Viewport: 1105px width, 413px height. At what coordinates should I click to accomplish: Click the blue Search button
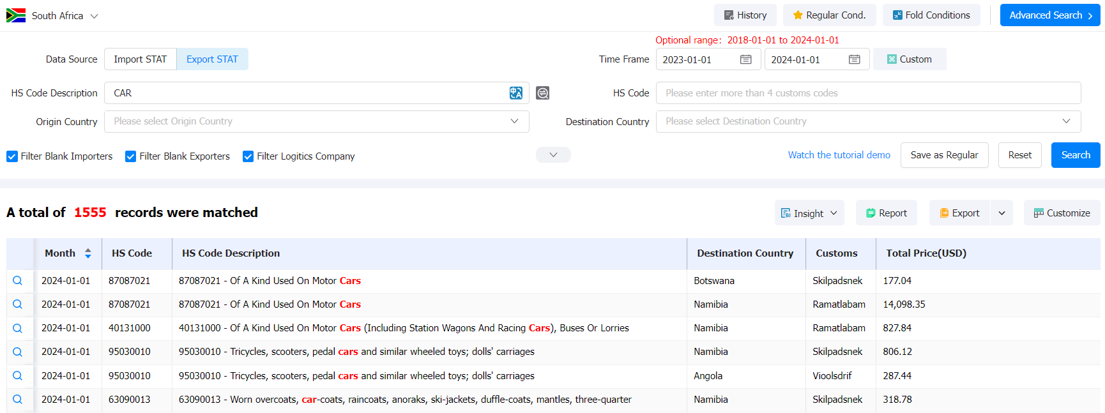click(1075, 155)
